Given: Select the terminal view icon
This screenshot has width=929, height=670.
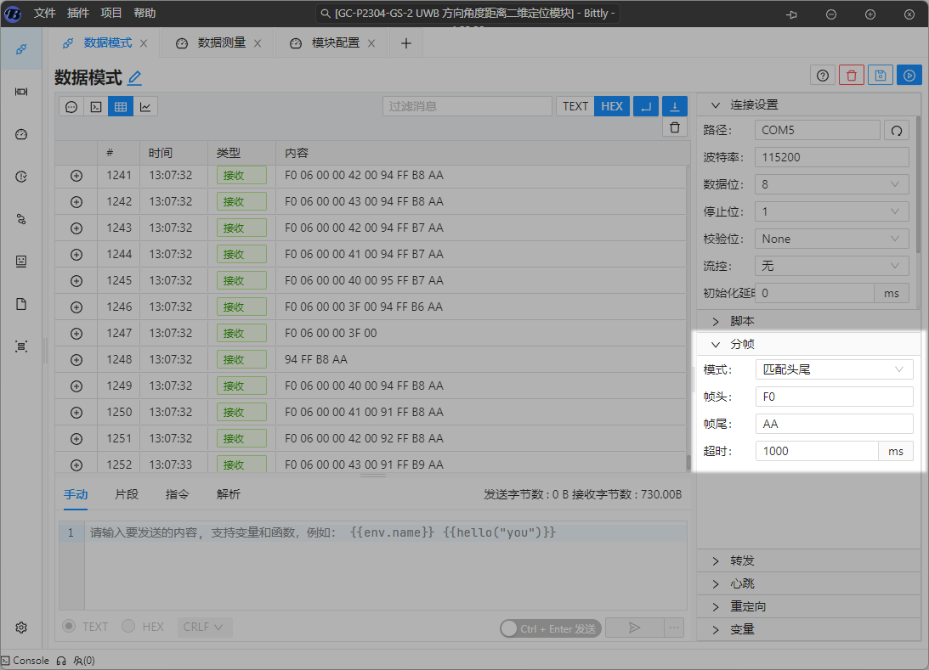Looking at the screenshot, I should pos(96,107).
